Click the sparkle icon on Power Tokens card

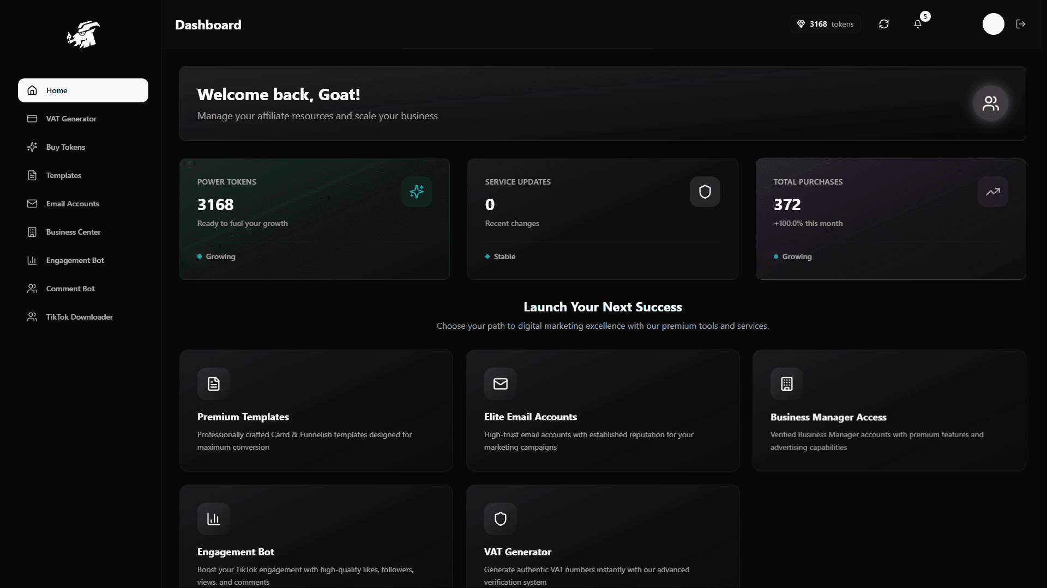click(x=417, y=192)
